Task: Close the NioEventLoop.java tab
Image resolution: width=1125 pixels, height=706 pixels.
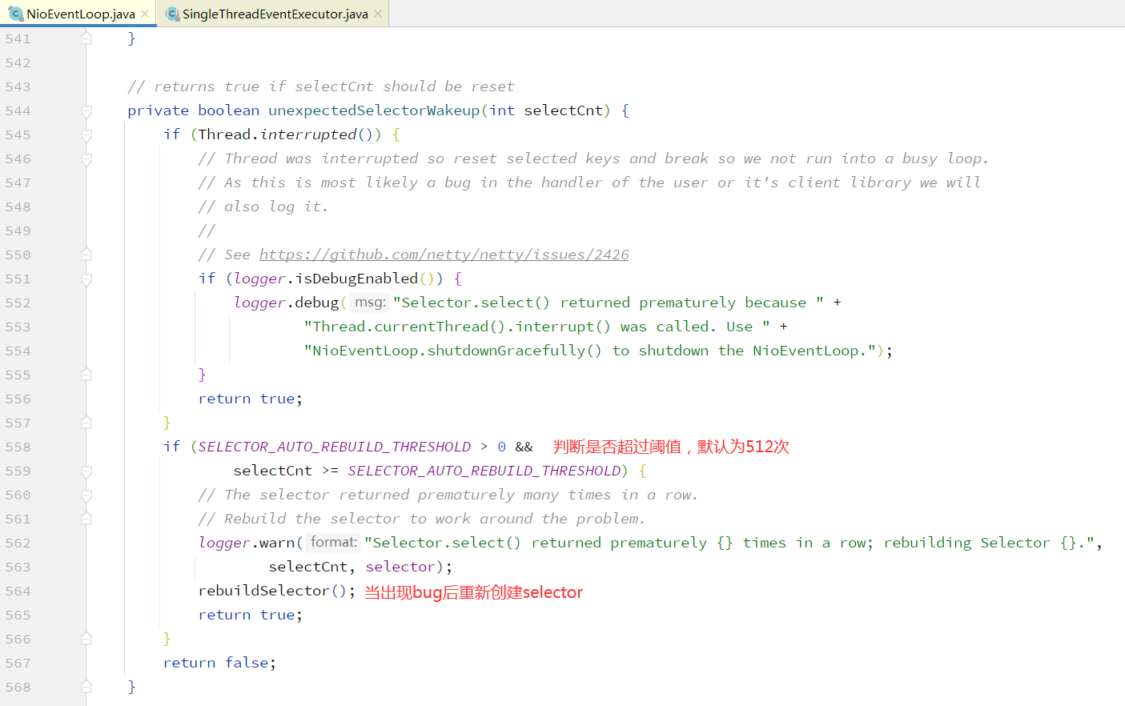Action: [145, 14]
